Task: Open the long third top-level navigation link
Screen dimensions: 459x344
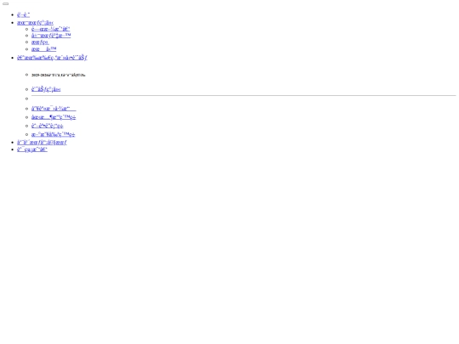Action: pos(52,58)
